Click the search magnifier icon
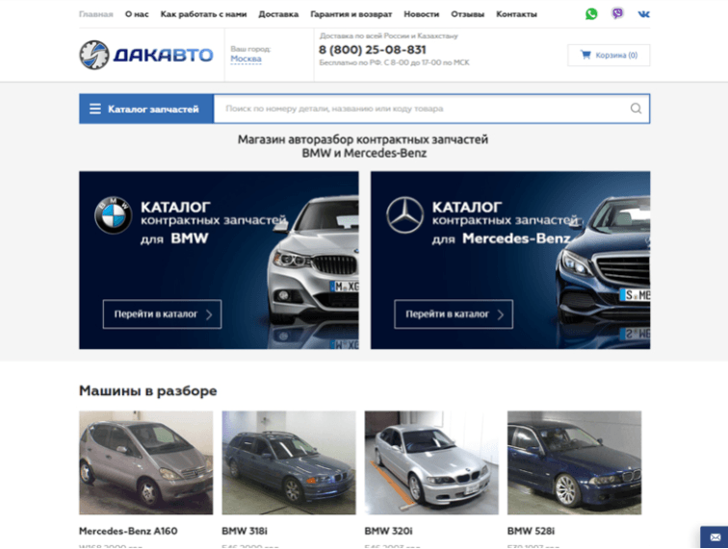The height and width of the screenshot is (549, 728). click(637, 109)
